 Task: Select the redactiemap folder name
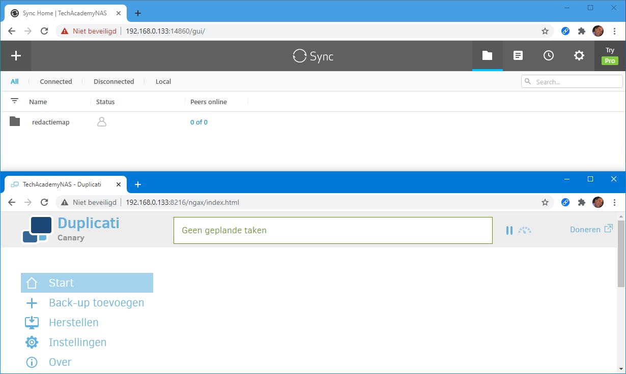(x=51, y=122)
